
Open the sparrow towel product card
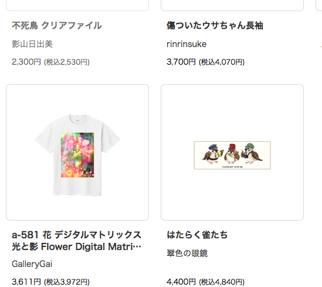pos(232,152)
